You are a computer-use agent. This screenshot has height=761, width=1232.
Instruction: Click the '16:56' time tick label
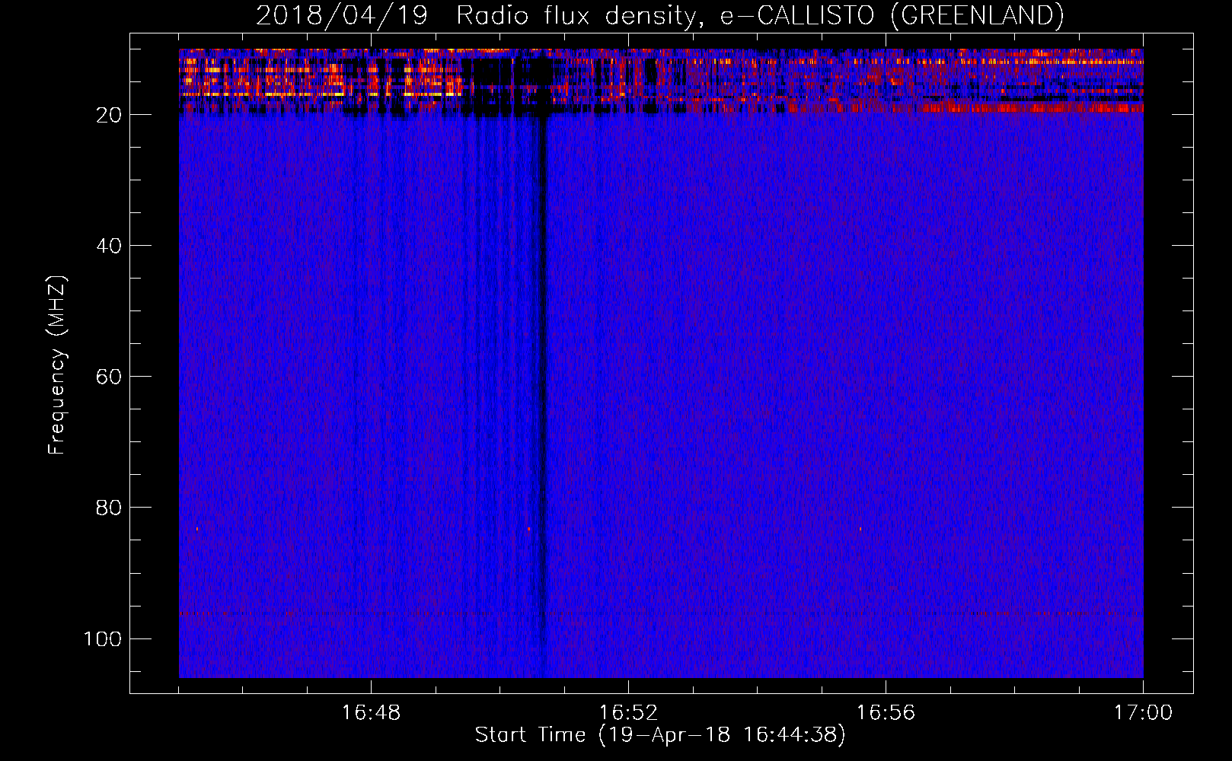click(886, 713)
